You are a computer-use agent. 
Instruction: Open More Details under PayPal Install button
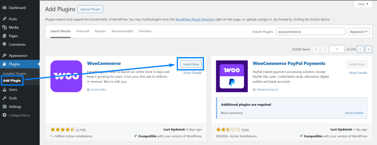[358, 73]
